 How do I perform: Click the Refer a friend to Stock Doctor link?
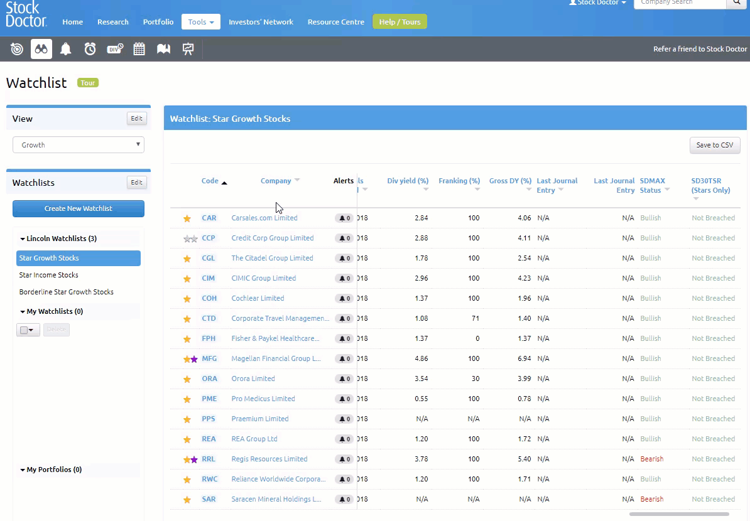(700, 49)
